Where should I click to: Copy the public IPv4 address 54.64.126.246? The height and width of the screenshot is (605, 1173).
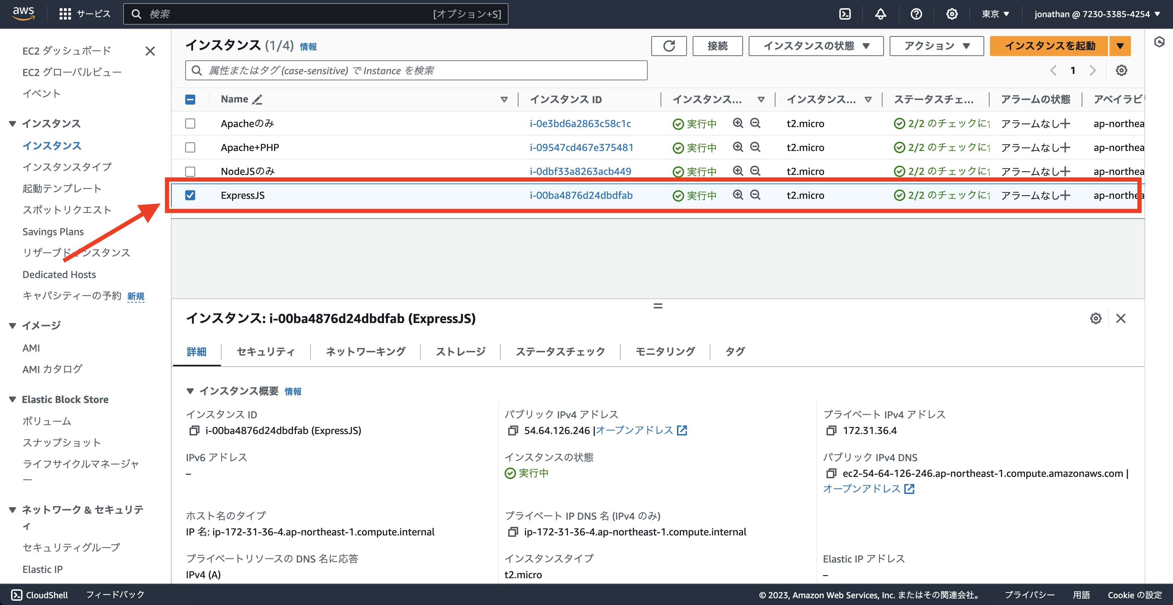514,430
